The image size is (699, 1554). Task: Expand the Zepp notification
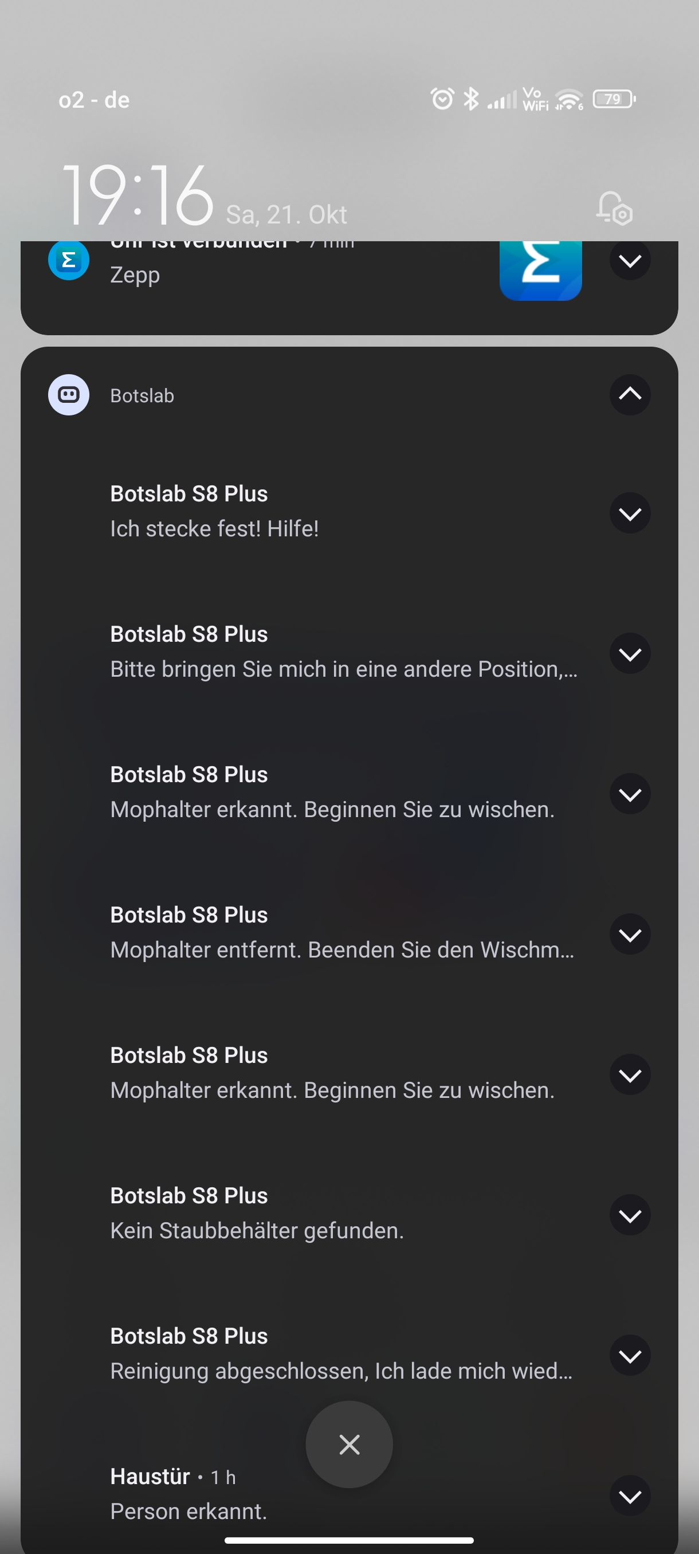click(x=630, y=261)
